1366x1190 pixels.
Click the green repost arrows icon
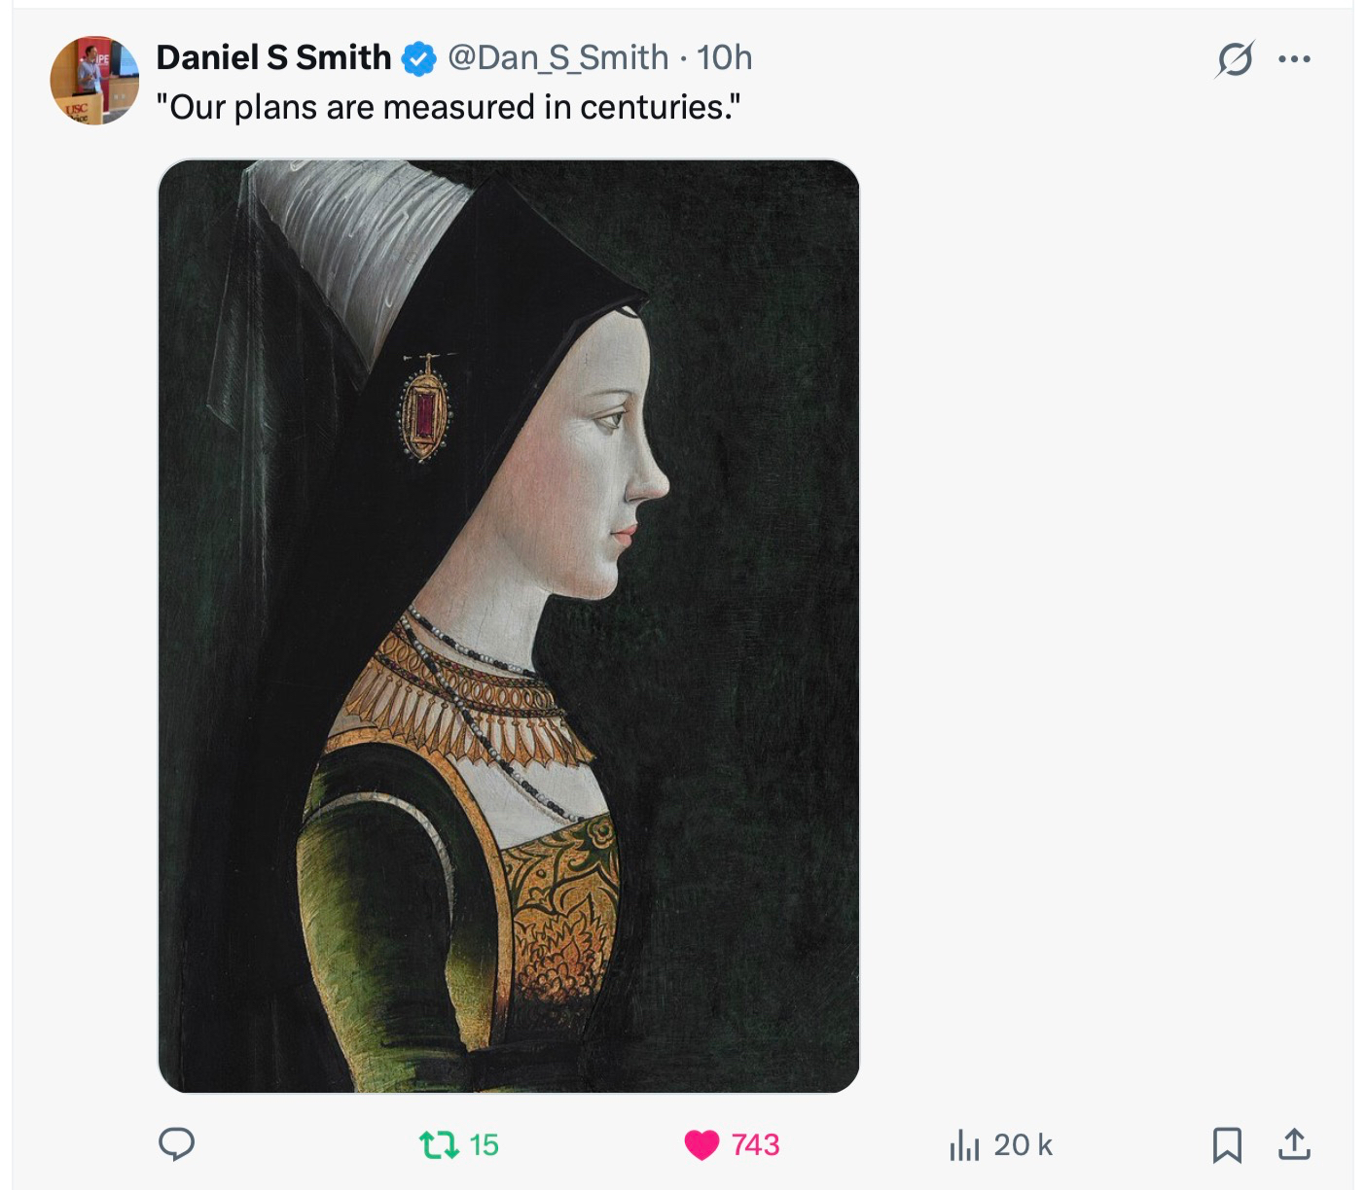(x=439, y=1144)
